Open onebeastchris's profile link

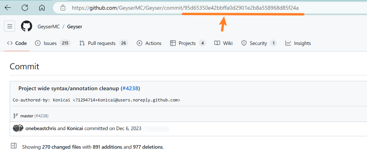tap(41, 129)
